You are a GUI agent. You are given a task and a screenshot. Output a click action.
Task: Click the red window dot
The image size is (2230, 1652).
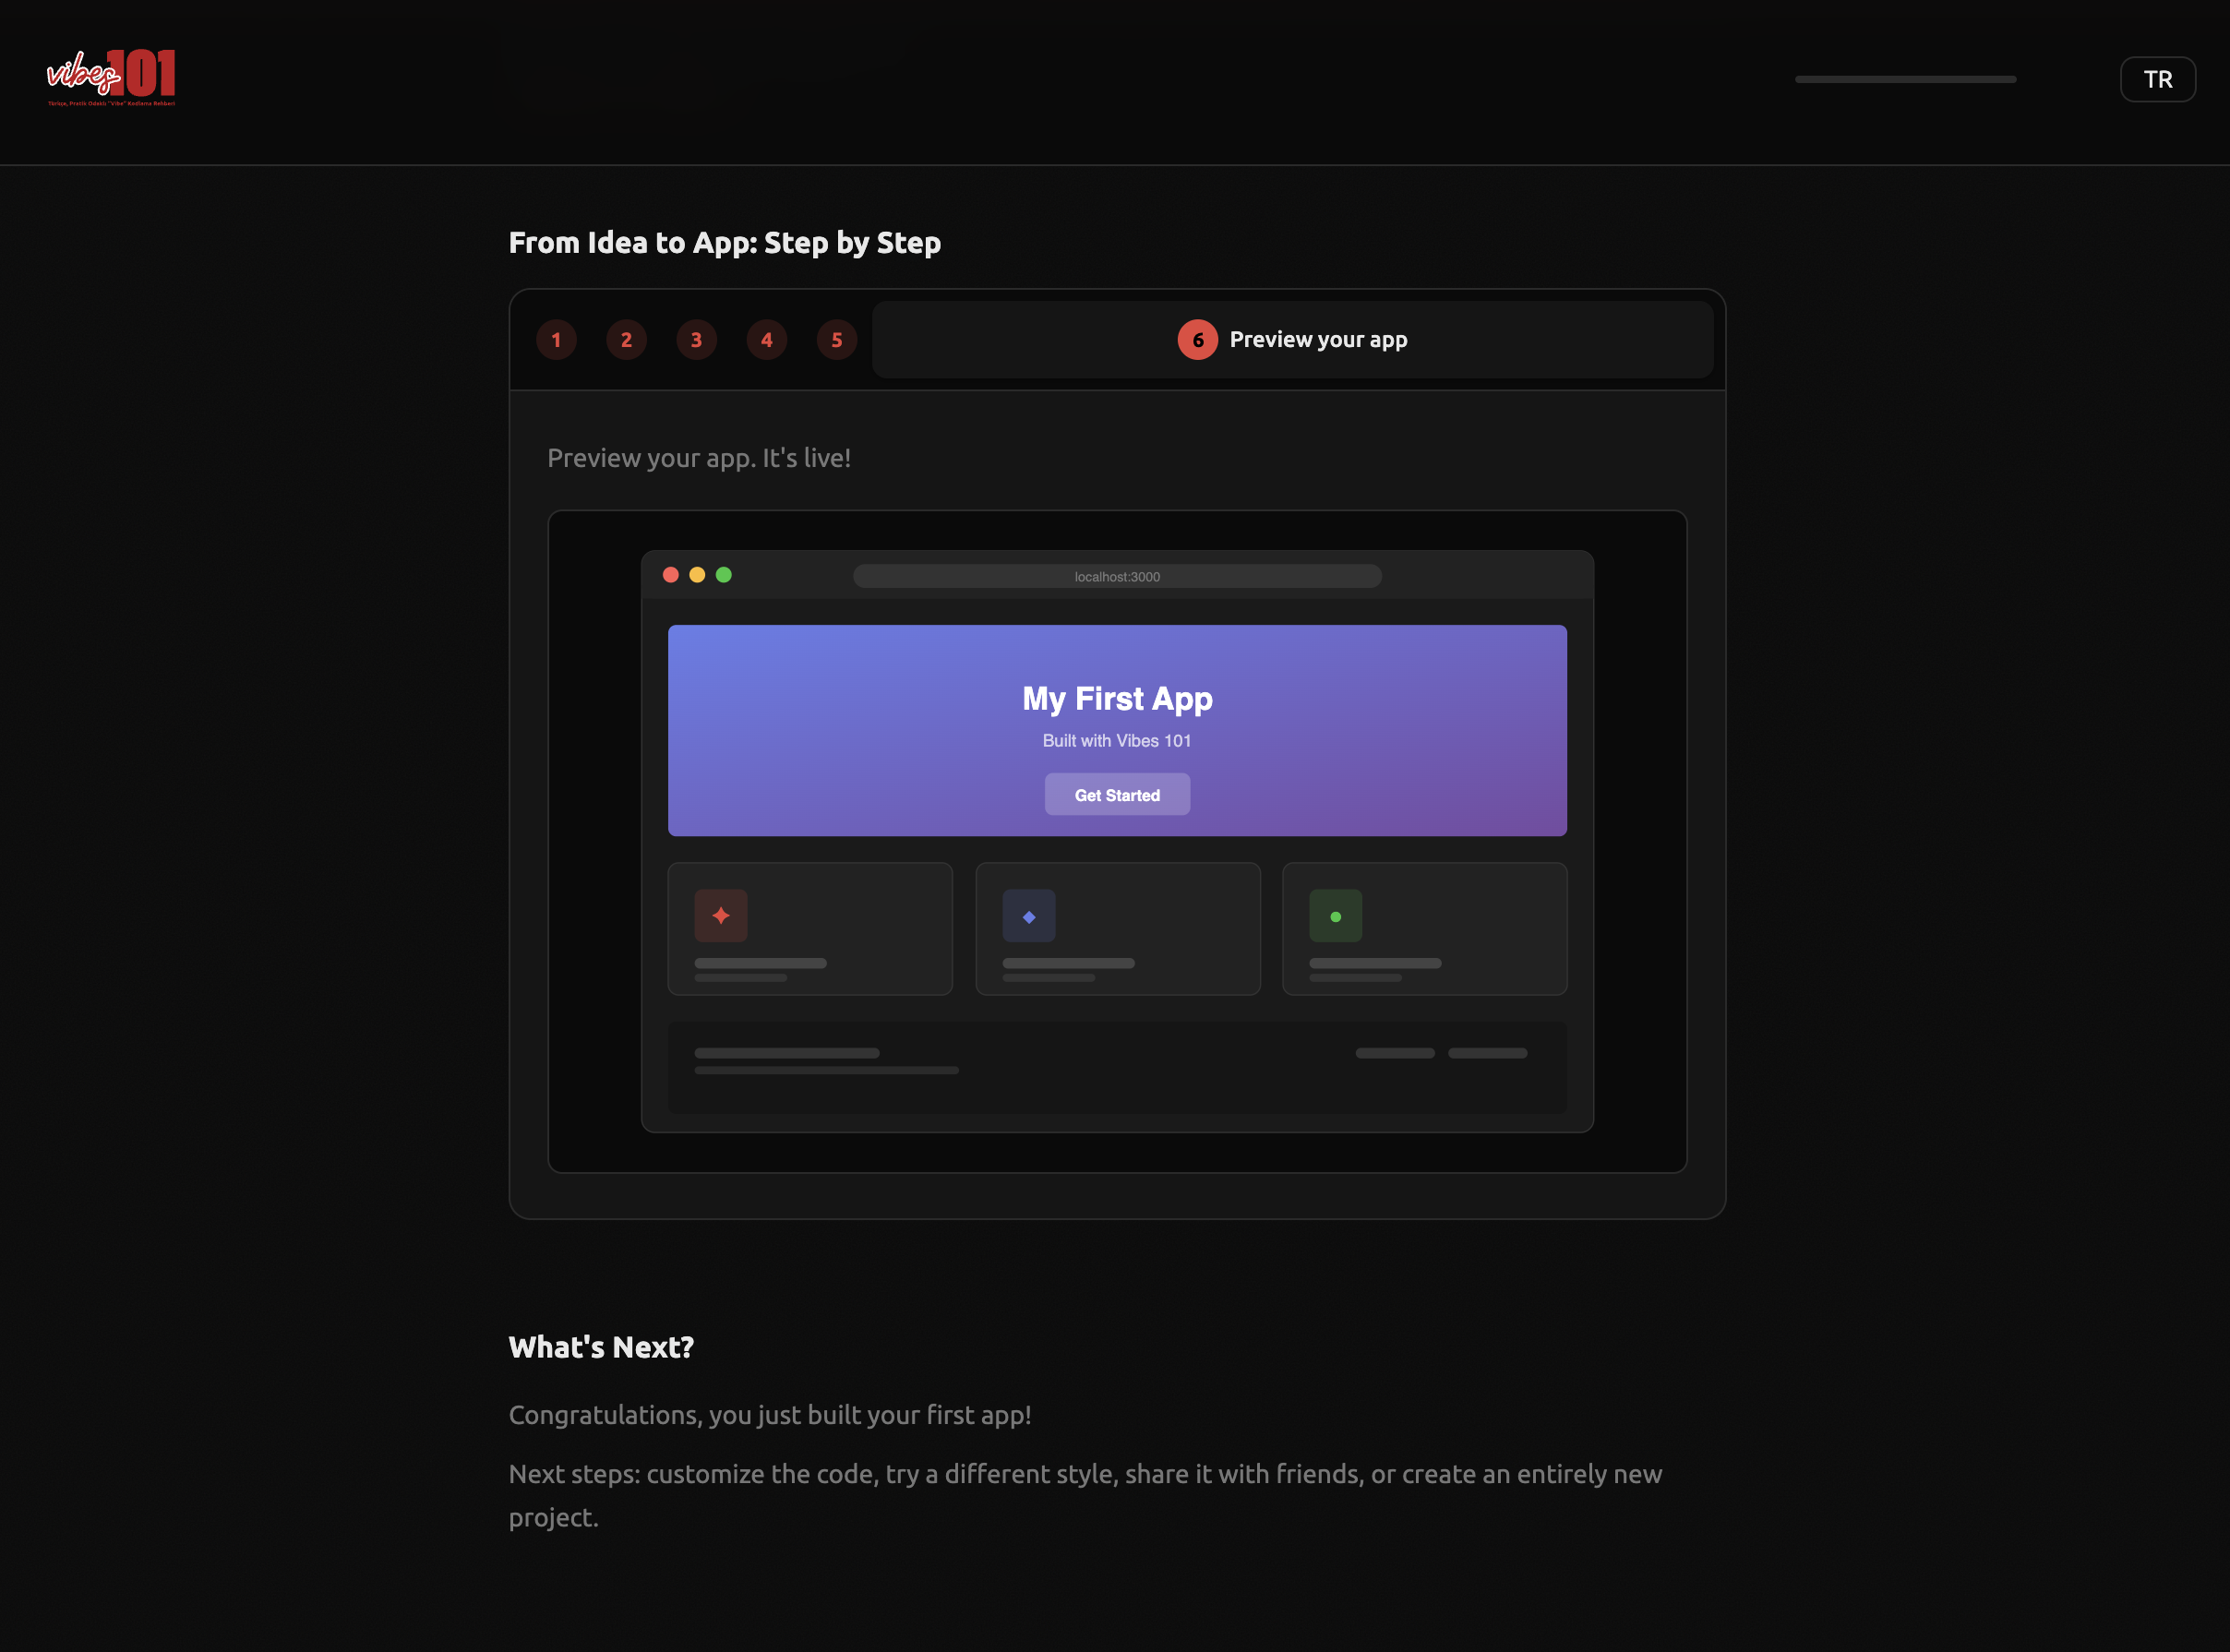tap(671, 575)
